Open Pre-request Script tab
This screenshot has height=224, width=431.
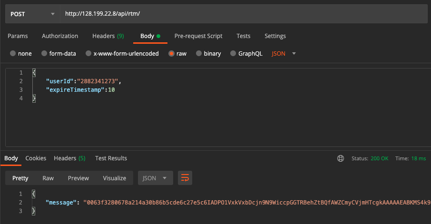[x=198, y=36]
